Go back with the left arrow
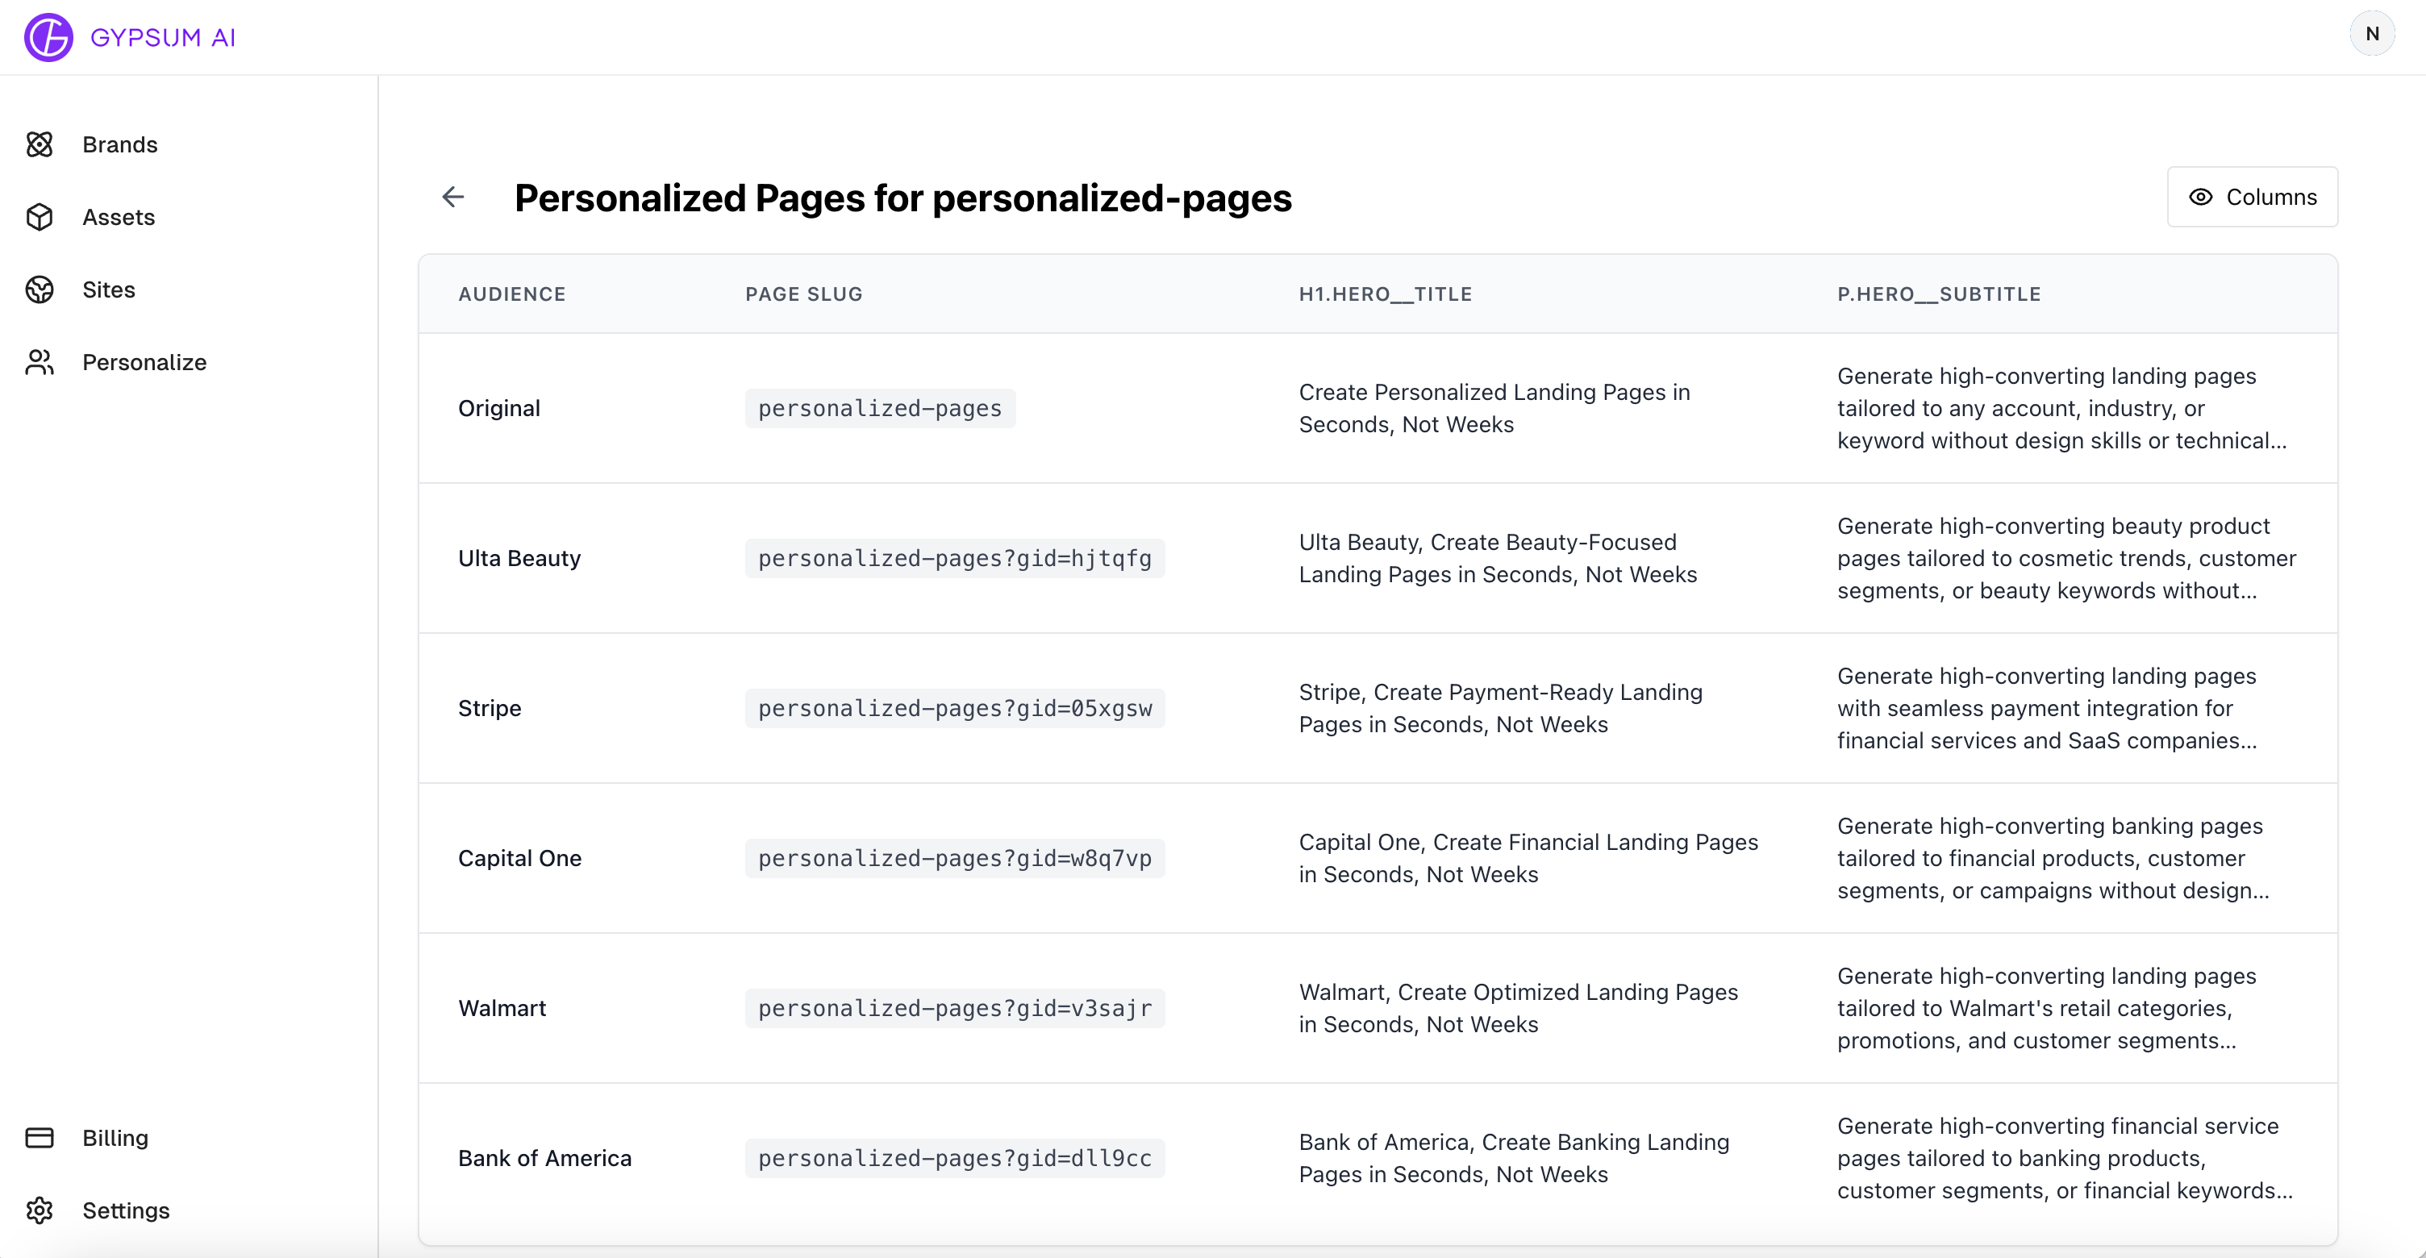This screenshot has height=1258, width=2426. tap(454, 197)
